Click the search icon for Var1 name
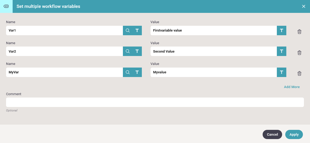 coord(128,30)
